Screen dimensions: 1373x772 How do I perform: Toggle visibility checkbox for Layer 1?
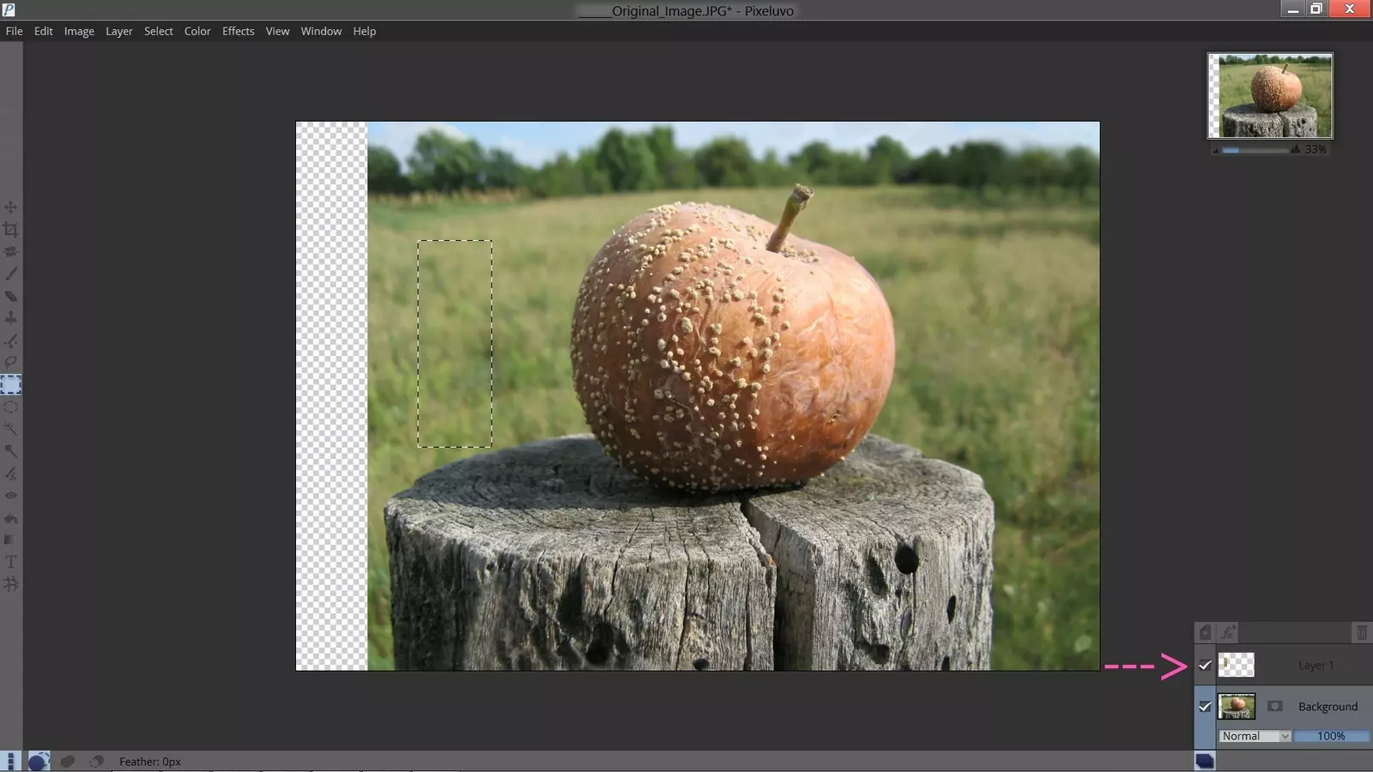click(x=1205, y=666)
